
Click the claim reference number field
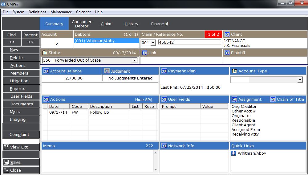[189, 43]
